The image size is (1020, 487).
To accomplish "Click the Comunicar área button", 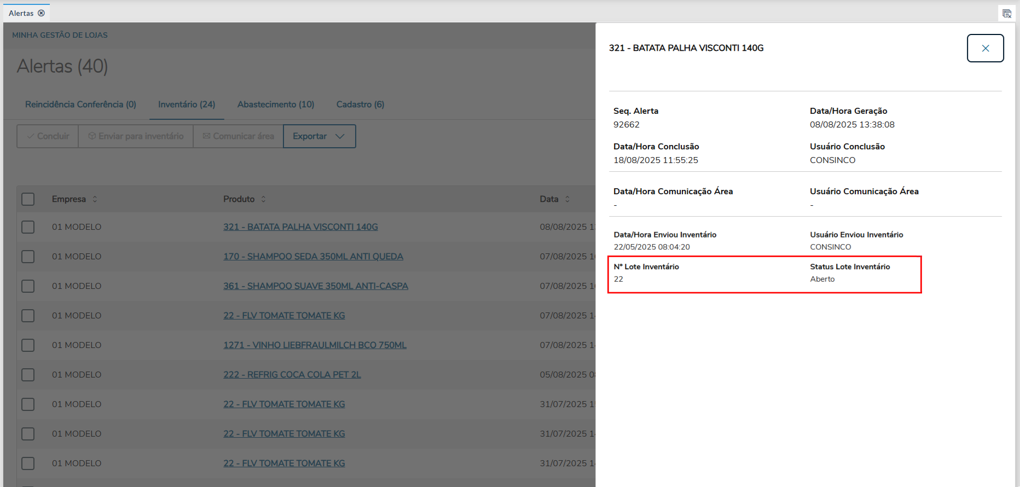I will [x=238, y=136].
